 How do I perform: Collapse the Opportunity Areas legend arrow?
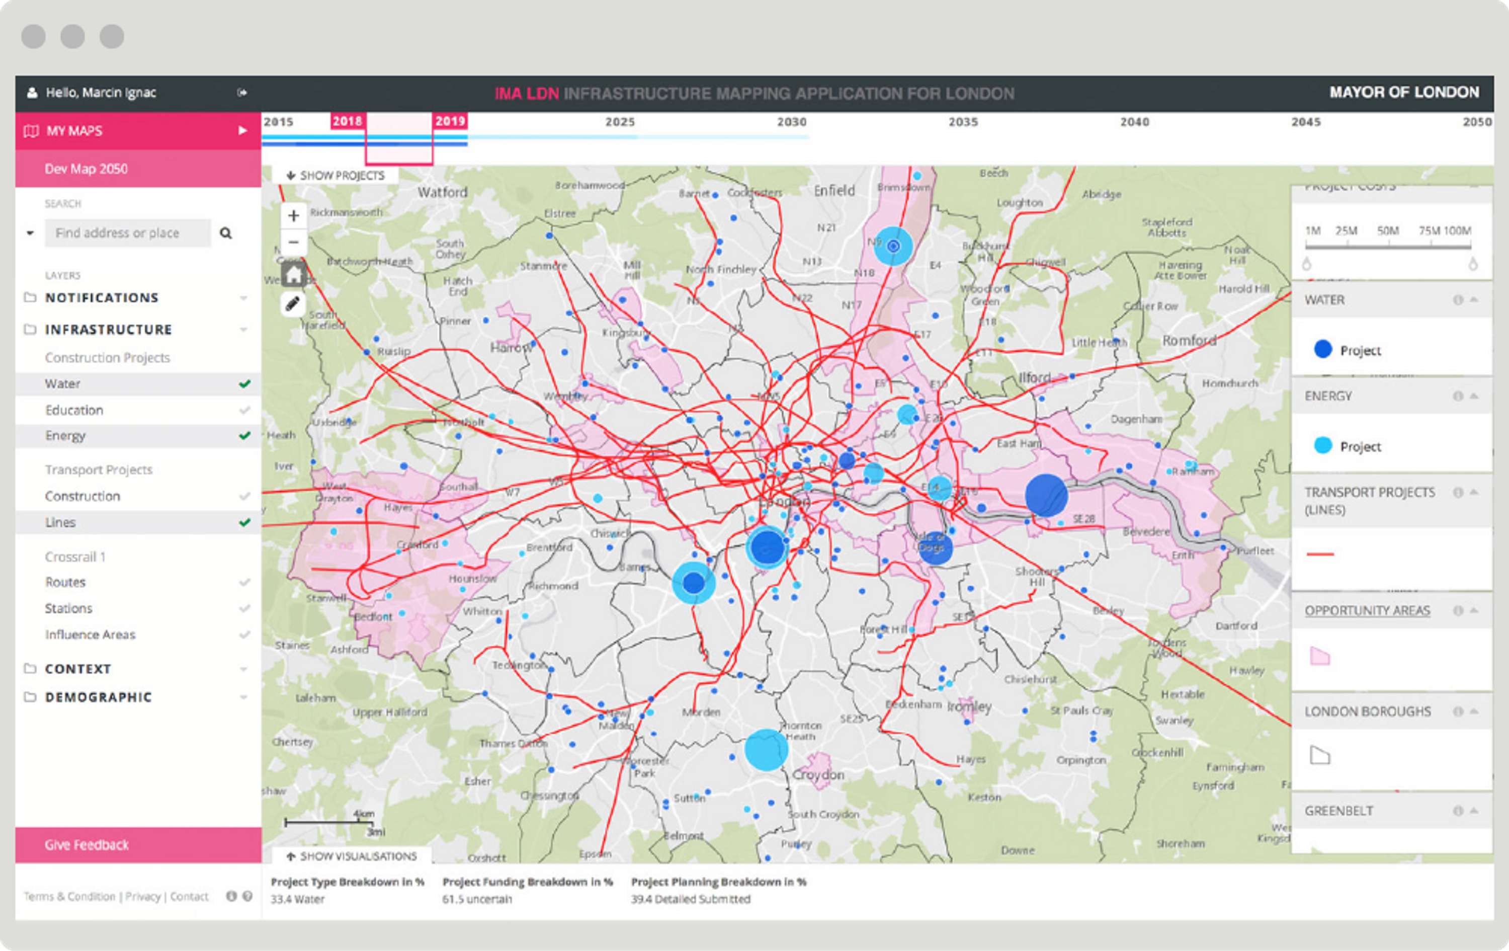[1474, 610]
